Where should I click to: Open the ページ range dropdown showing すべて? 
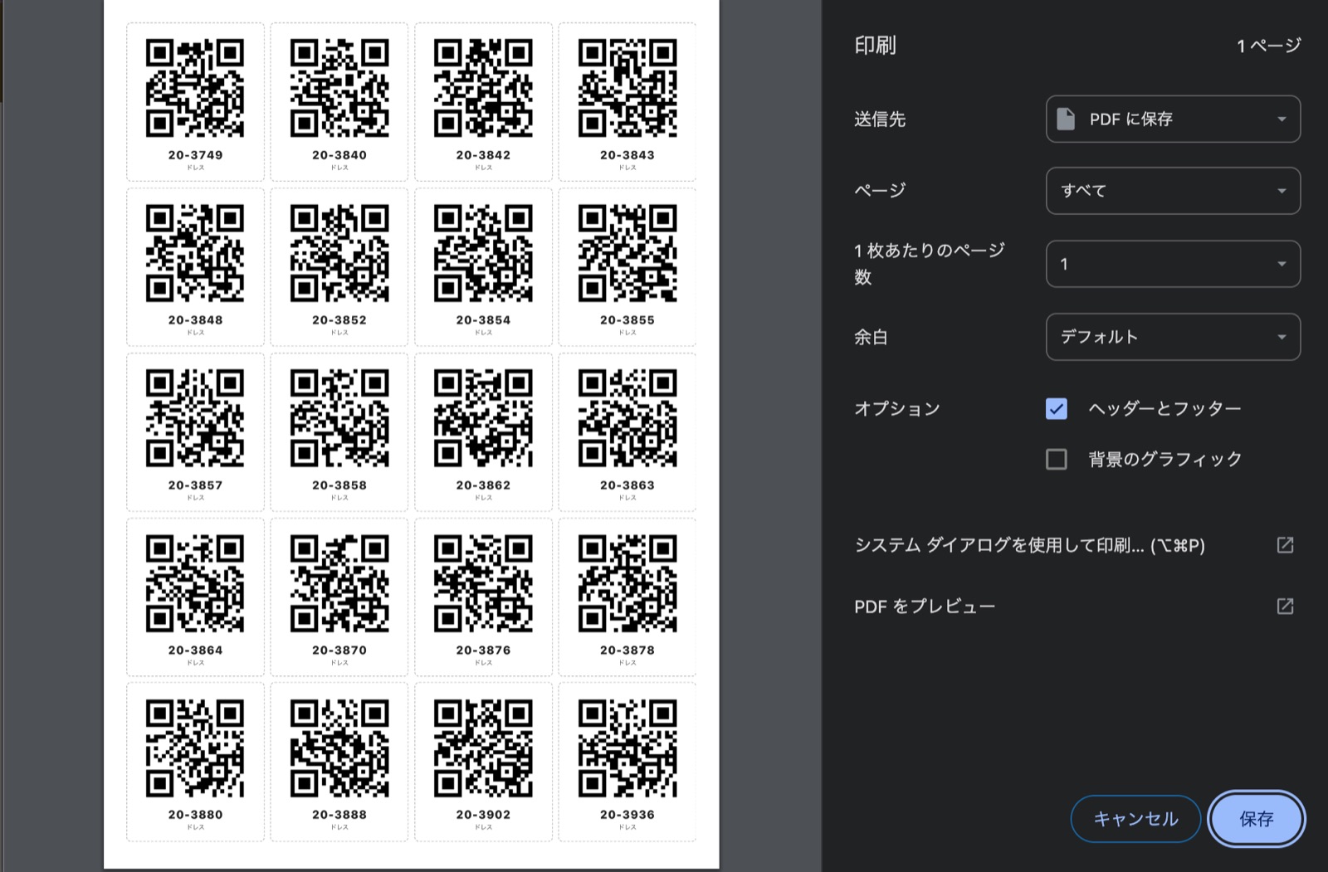point(1173,191)
